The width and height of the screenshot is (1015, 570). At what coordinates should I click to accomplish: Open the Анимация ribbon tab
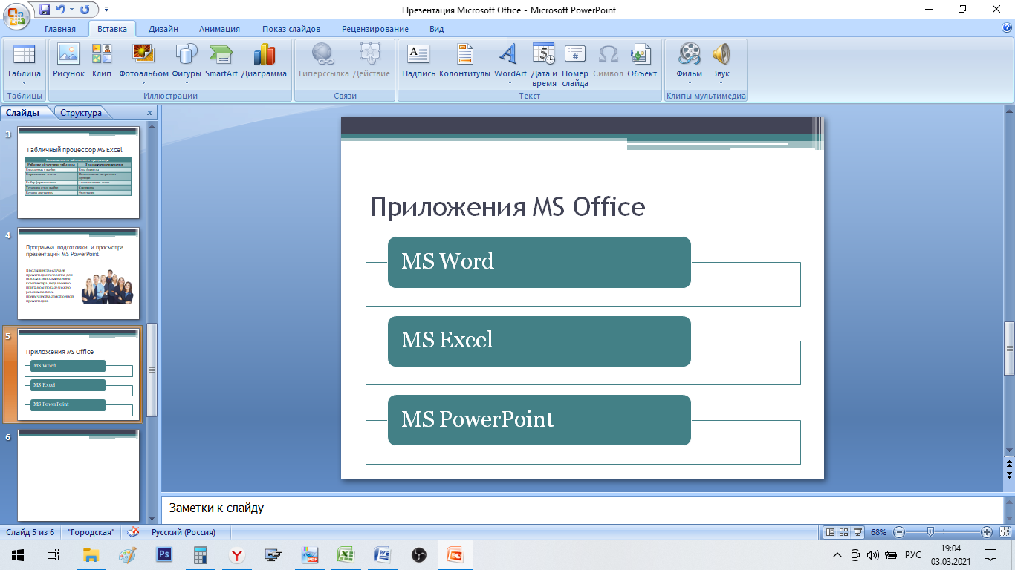pyautogui.click(x=219, y=29)
